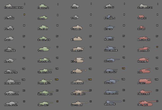Click the gold tier VIII badge beside M4A1 Rev.

coord(57,79)
